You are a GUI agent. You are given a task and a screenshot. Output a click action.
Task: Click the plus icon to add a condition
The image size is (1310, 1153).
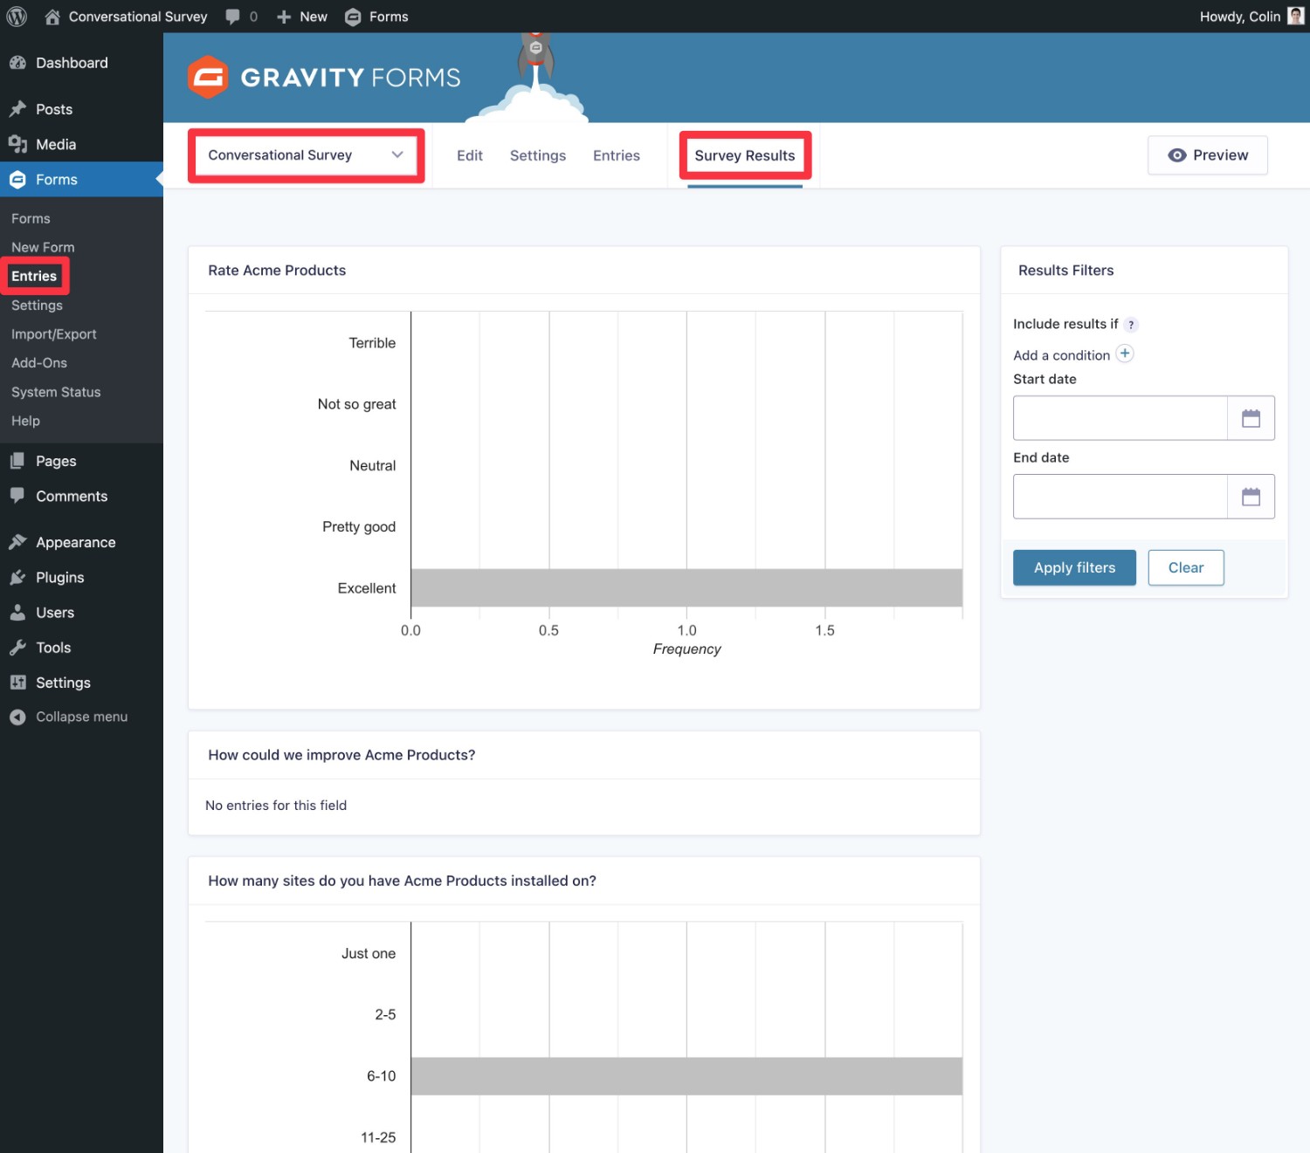(1125, 353)
